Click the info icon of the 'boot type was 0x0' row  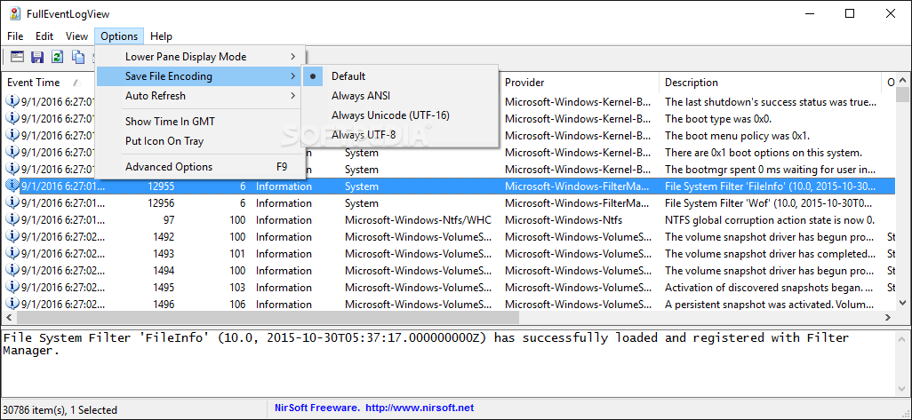click(x=12, y=118)
